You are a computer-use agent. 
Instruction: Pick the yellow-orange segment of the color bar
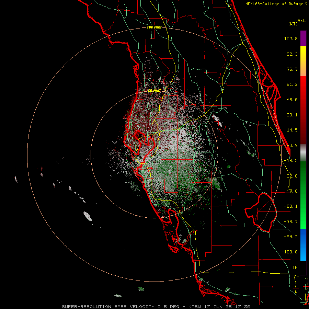[x=303, y=61]
